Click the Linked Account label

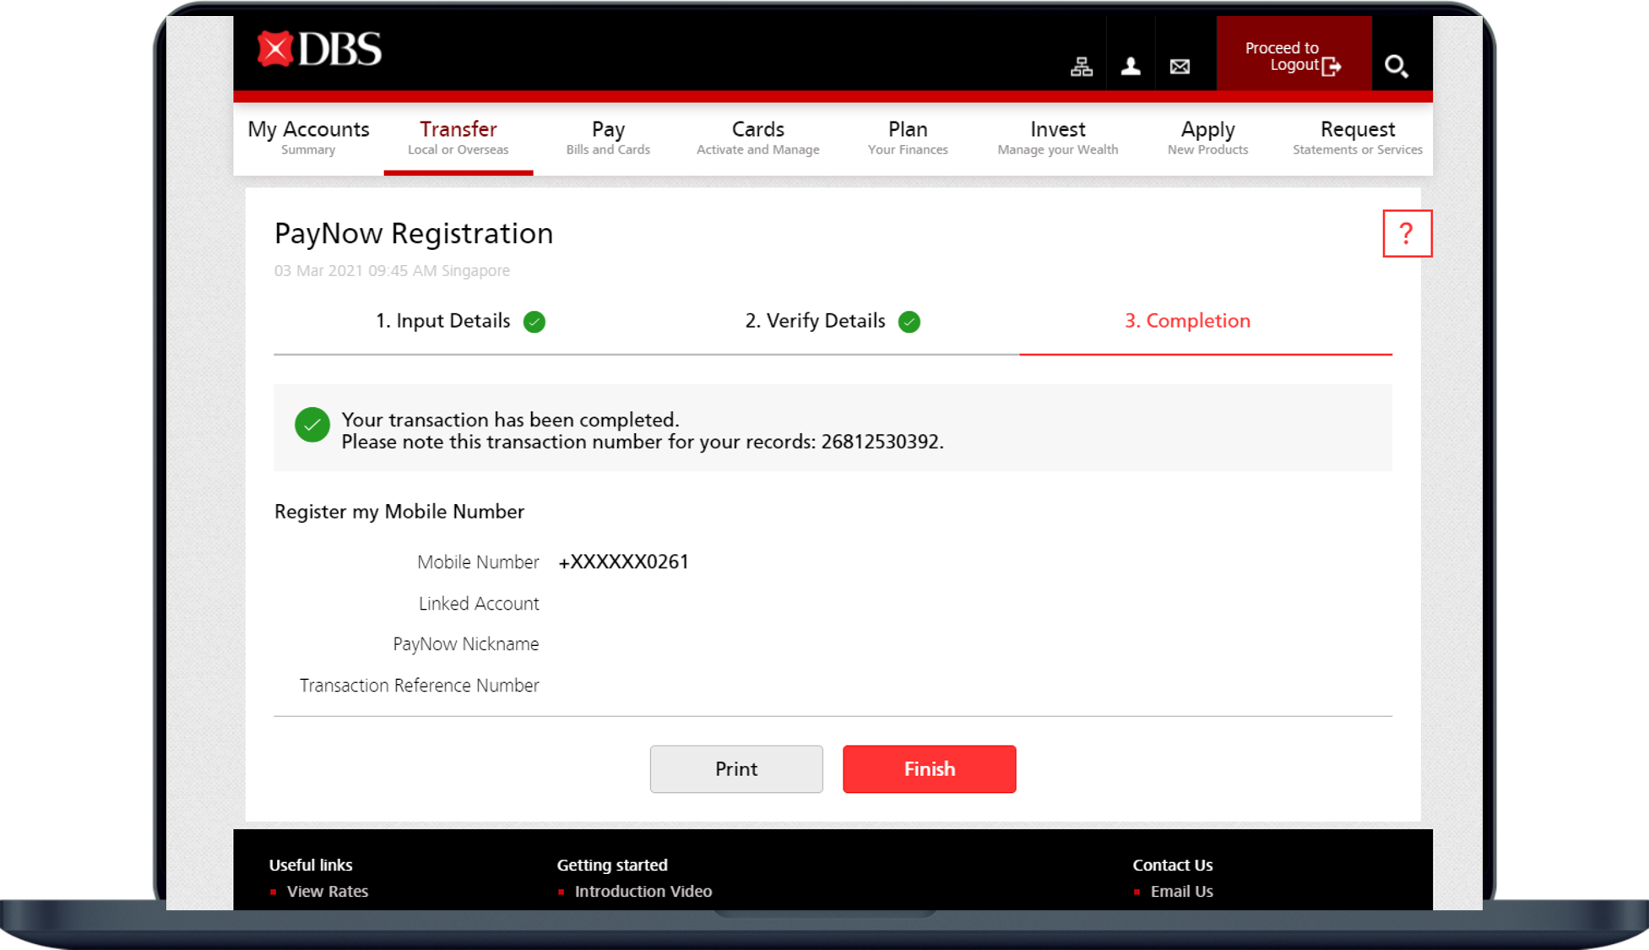pyautogui.click(x=479, y=604)
